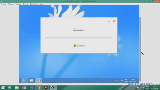Image resolution: width=160 pixels, height=90 pixels.
Task: Restore down the VirtualBox window
Action: click(153, 1)
